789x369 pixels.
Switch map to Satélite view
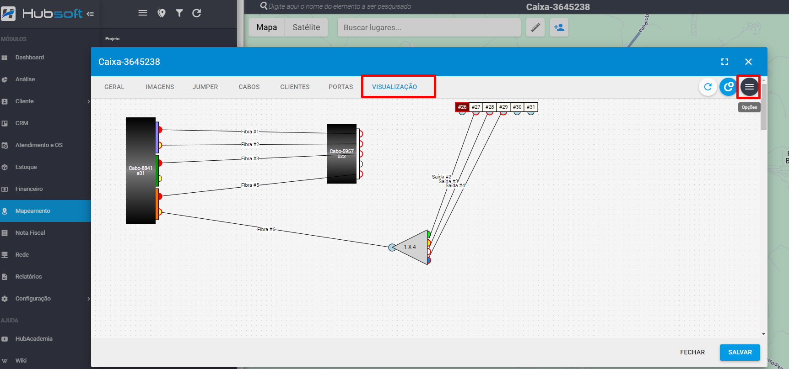point(306,27)
